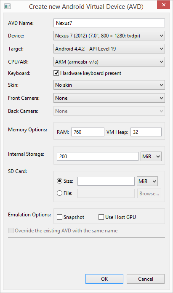This screenshot has height=293, width=173.
Task: Click the RAM field showing 760
Action: click(88, 132)
